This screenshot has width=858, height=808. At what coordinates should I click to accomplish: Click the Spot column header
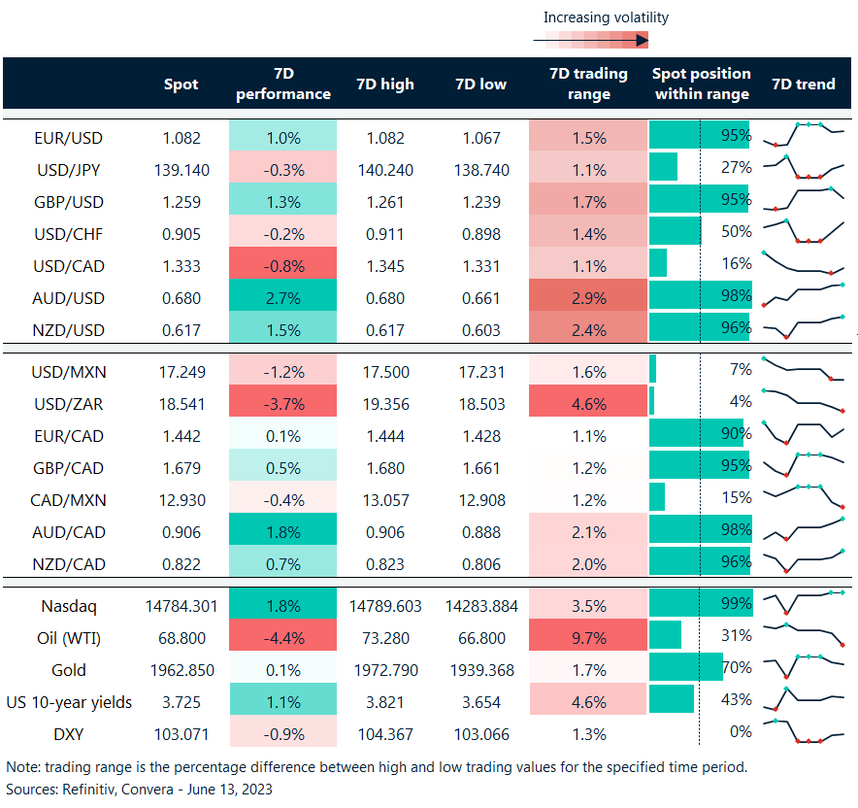(181, 84)
